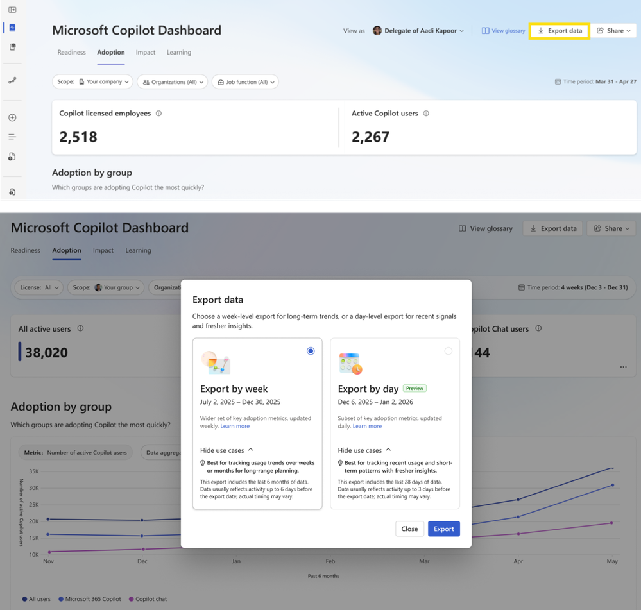Open Share dropdown in the dimmed dashboard header

click(x=611, y=228)
